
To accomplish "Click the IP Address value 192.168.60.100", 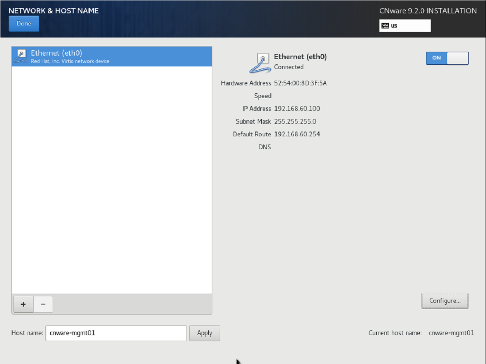I will 297,109.
